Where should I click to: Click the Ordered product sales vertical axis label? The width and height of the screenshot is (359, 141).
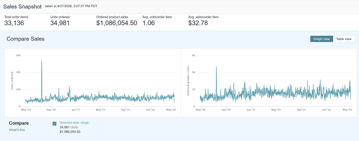click(188, 81)
